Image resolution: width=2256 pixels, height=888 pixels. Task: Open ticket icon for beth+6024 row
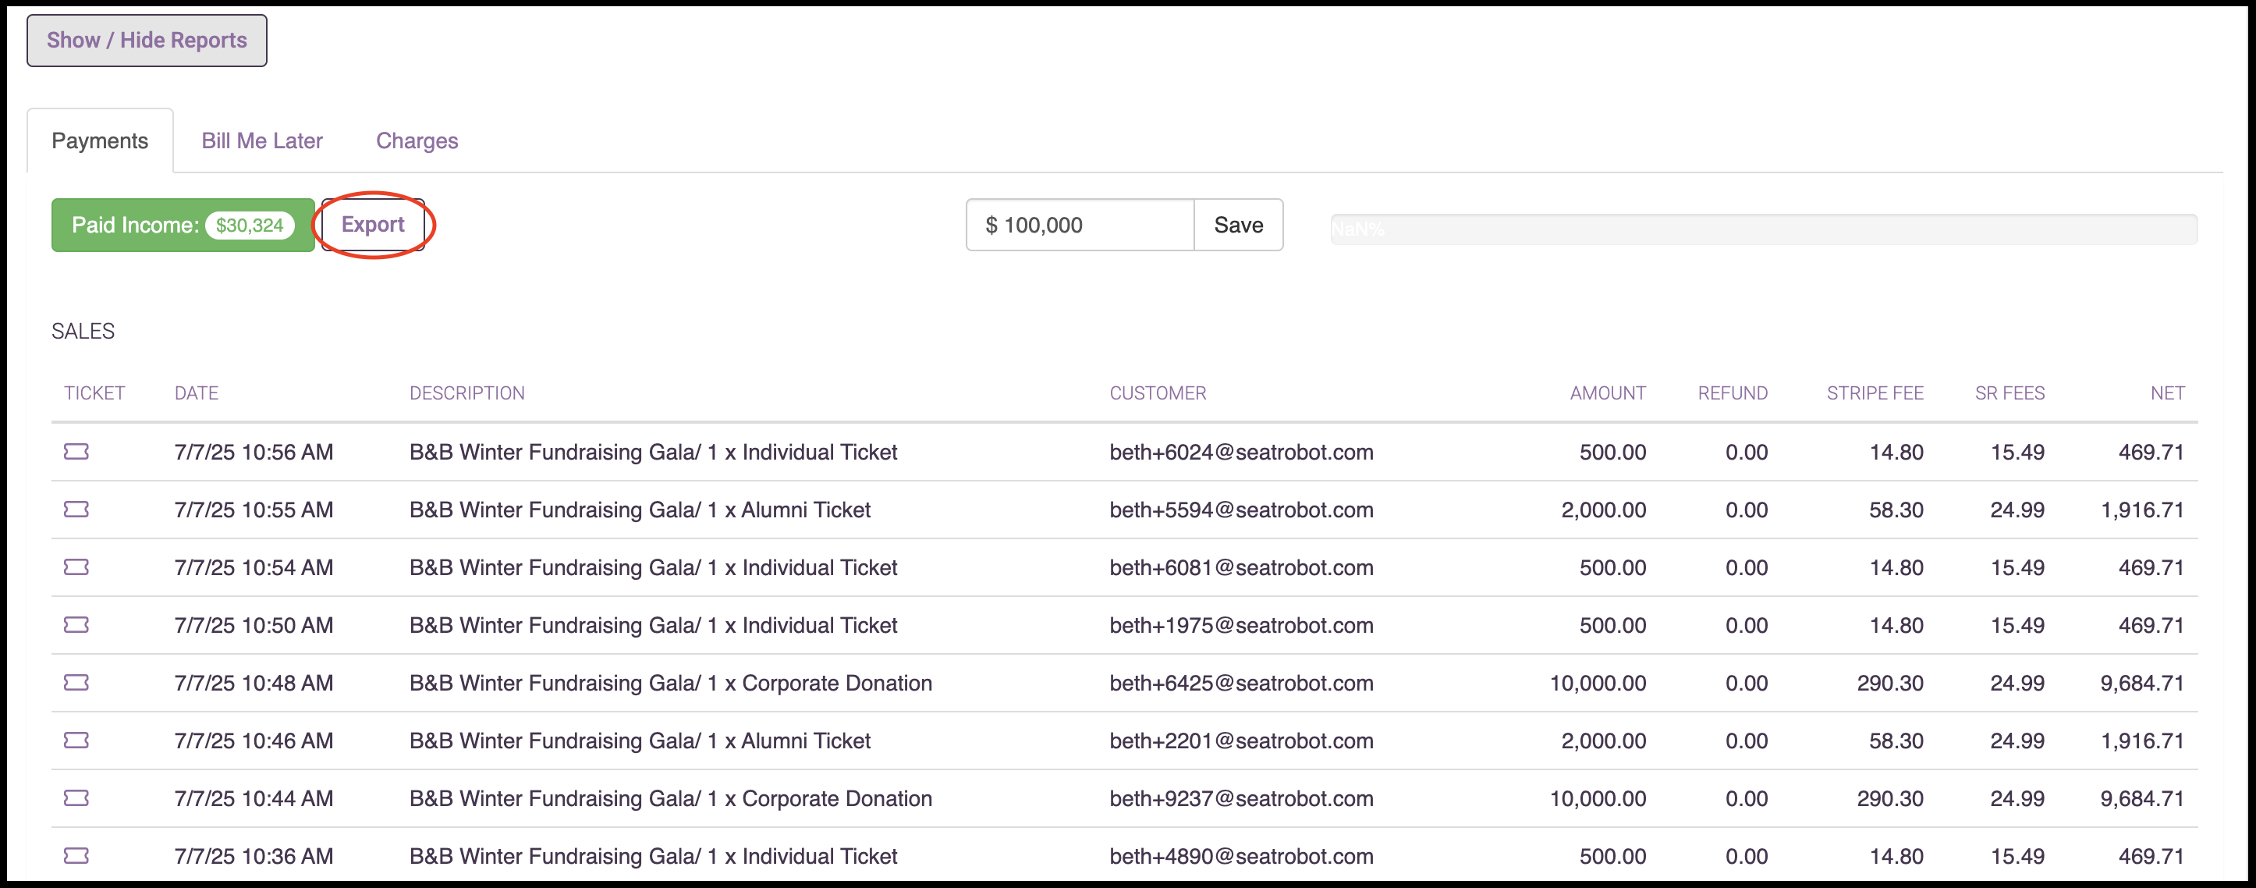(76, 452)
